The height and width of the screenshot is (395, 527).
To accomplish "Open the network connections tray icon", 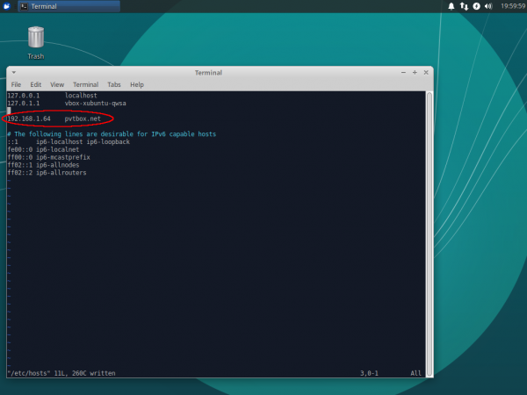I will [x=464, y=6].
